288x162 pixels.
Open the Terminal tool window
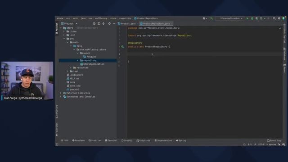[111, 140]
